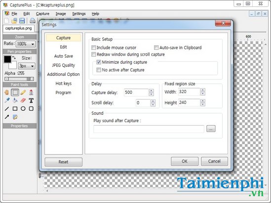
Task: Close the Settings dialog
Action: click(x=223, y=23)
